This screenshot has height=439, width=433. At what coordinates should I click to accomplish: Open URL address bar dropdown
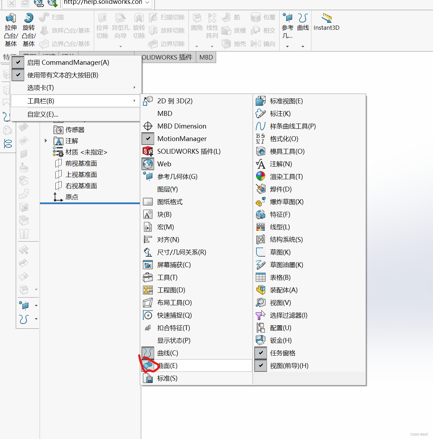click(147, 3)
